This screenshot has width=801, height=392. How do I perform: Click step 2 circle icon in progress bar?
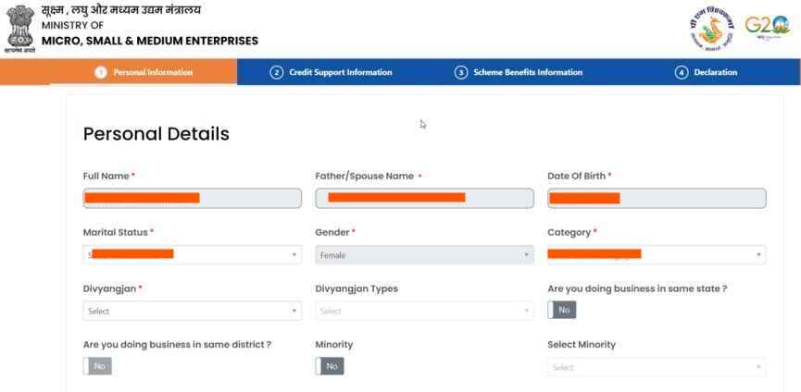276,72
